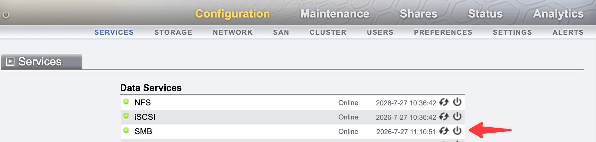Click iSCSI green status indicator
The width and height of the screenshot is (596, 142).
tap(126, 116)
